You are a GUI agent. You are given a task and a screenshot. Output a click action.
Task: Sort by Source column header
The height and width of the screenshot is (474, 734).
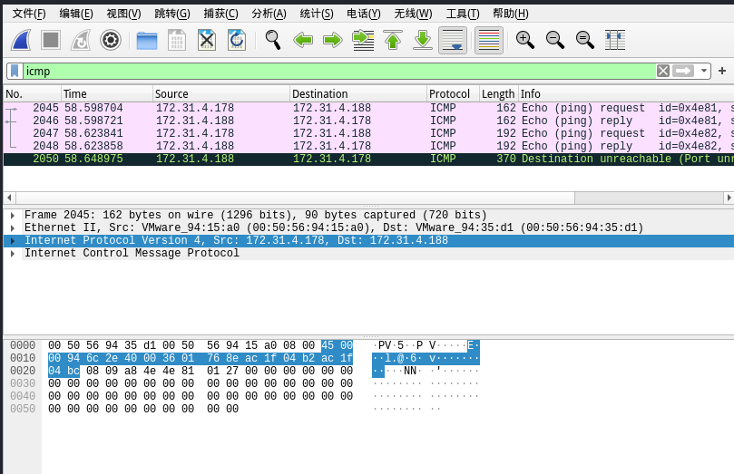coord(221,94)
